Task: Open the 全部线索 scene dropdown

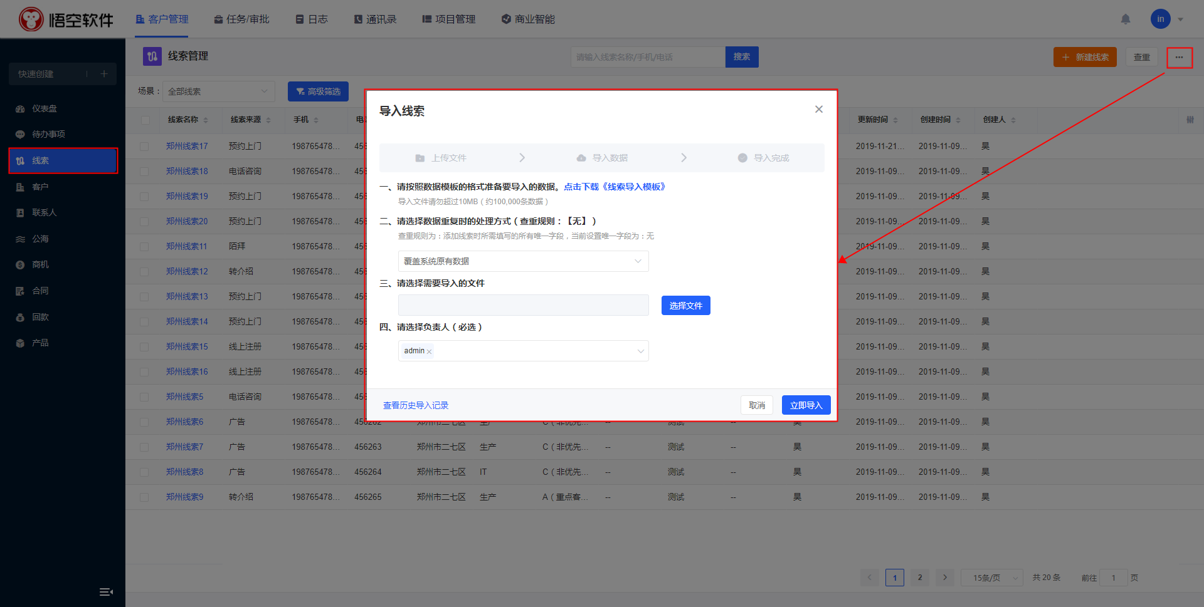Action: pos(218,91)
